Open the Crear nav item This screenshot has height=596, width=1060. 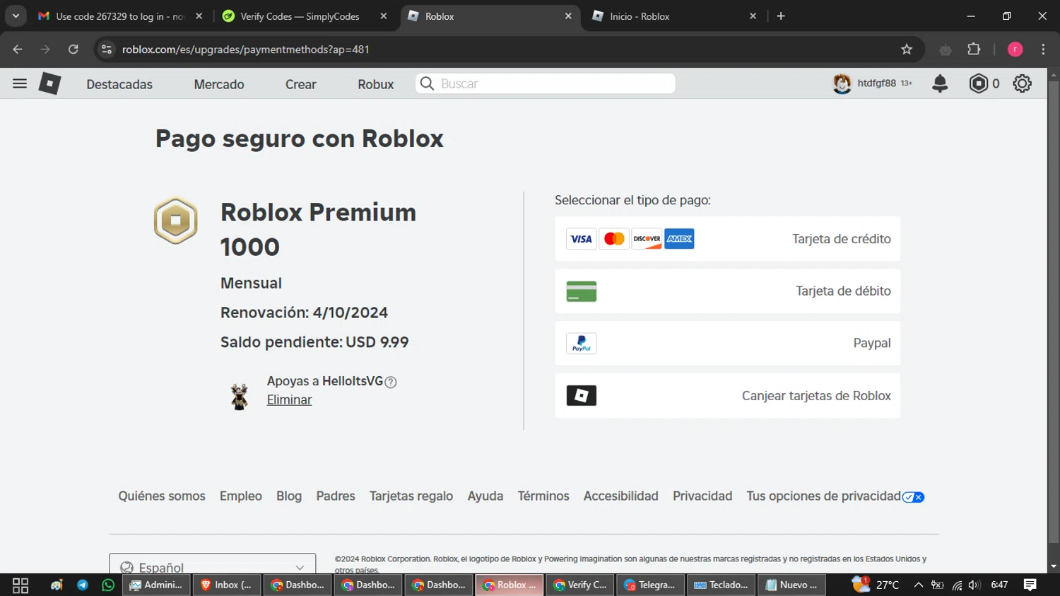coord(300,84)
